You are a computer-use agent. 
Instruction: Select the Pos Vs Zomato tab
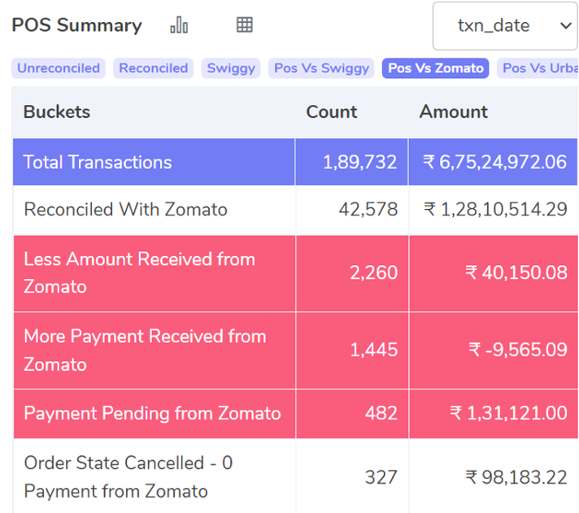point(435,68)
